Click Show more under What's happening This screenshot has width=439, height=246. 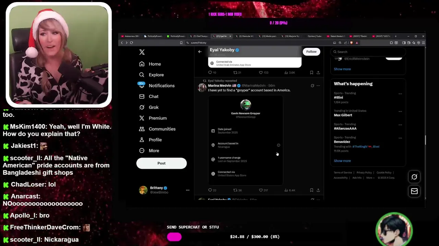(x=342, y=161)
